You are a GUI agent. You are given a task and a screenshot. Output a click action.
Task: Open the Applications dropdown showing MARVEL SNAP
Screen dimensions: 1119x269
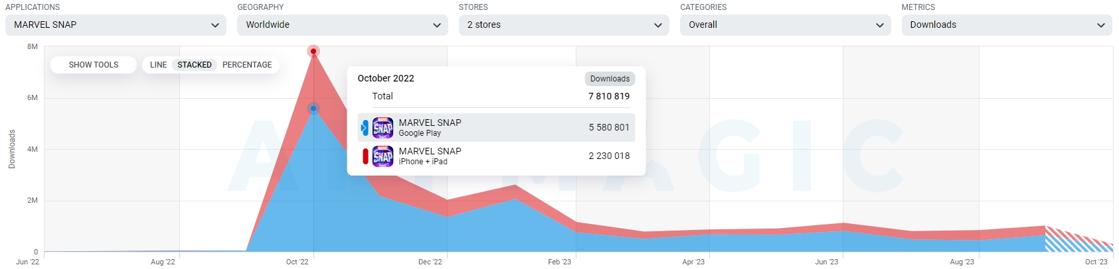(x=116, y=25)
